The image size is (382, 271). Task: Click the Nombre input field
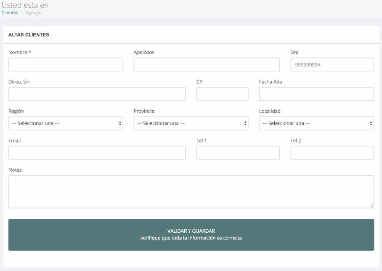66,64
